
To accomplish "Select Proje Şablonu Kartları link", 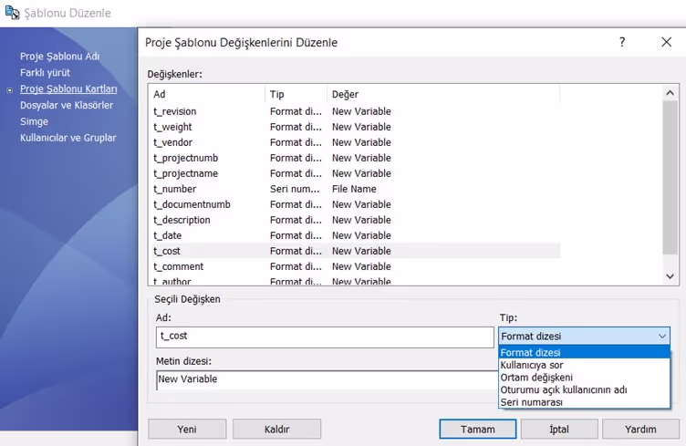I will point(68,88).
